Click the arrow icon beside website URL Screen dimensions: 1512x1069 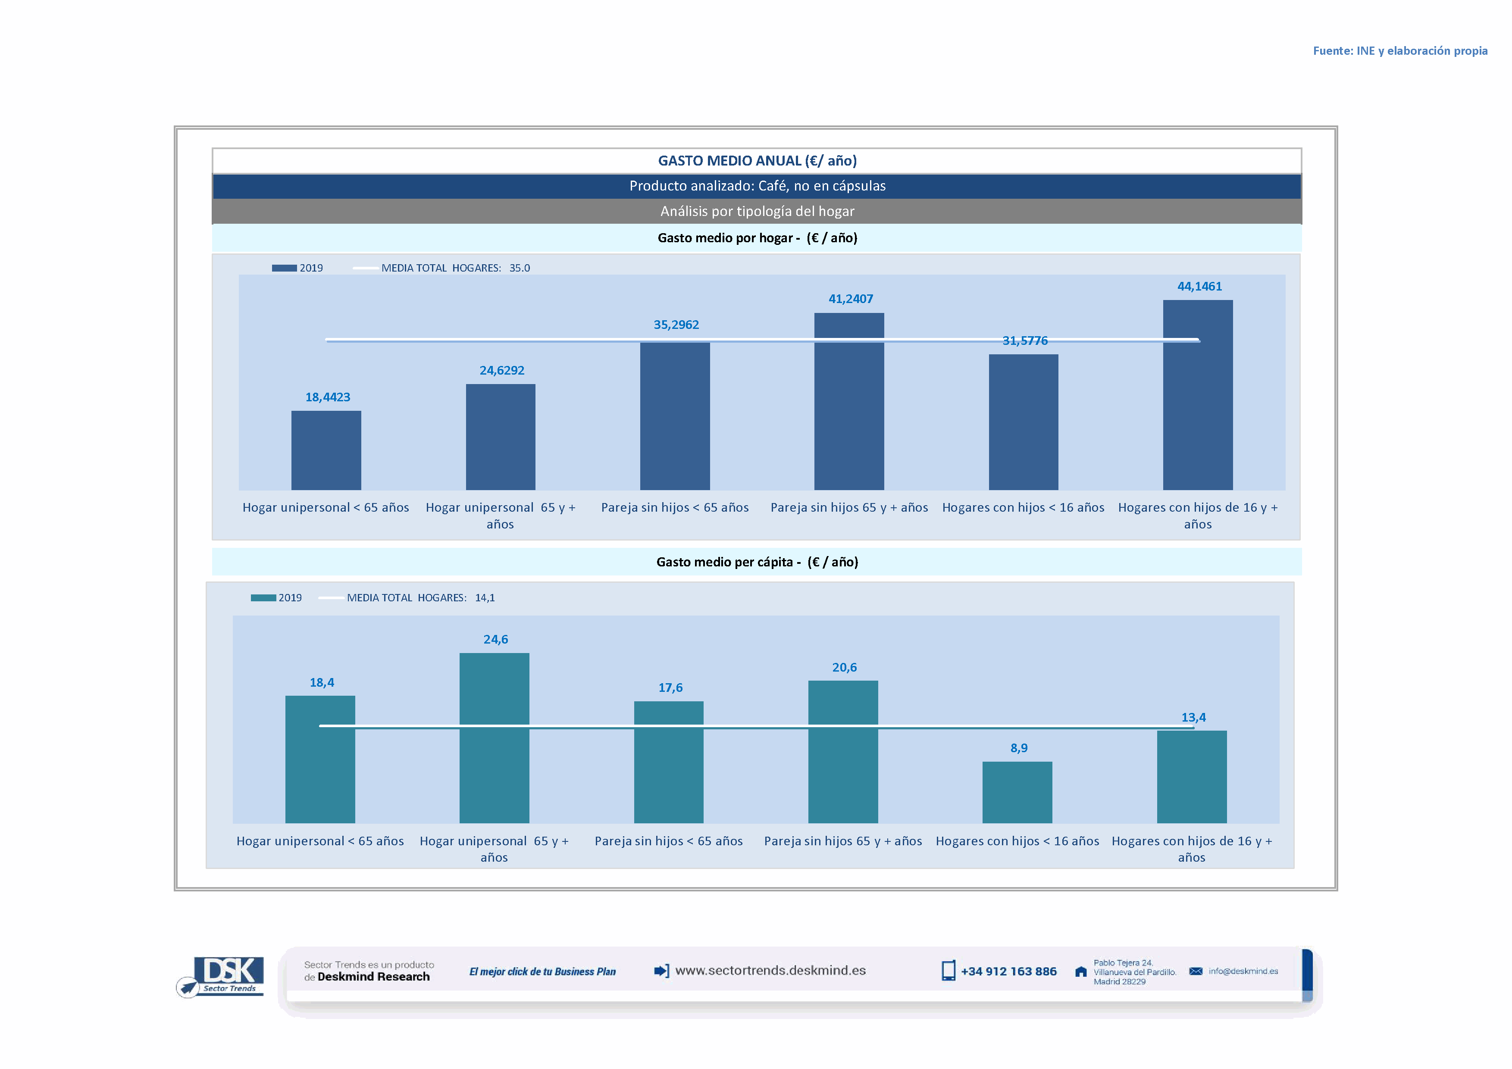pos(661,970)
